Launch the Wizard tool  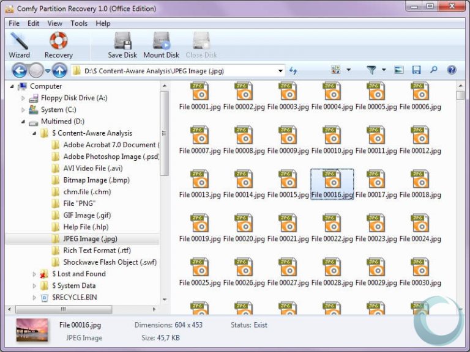coord(19,46)
